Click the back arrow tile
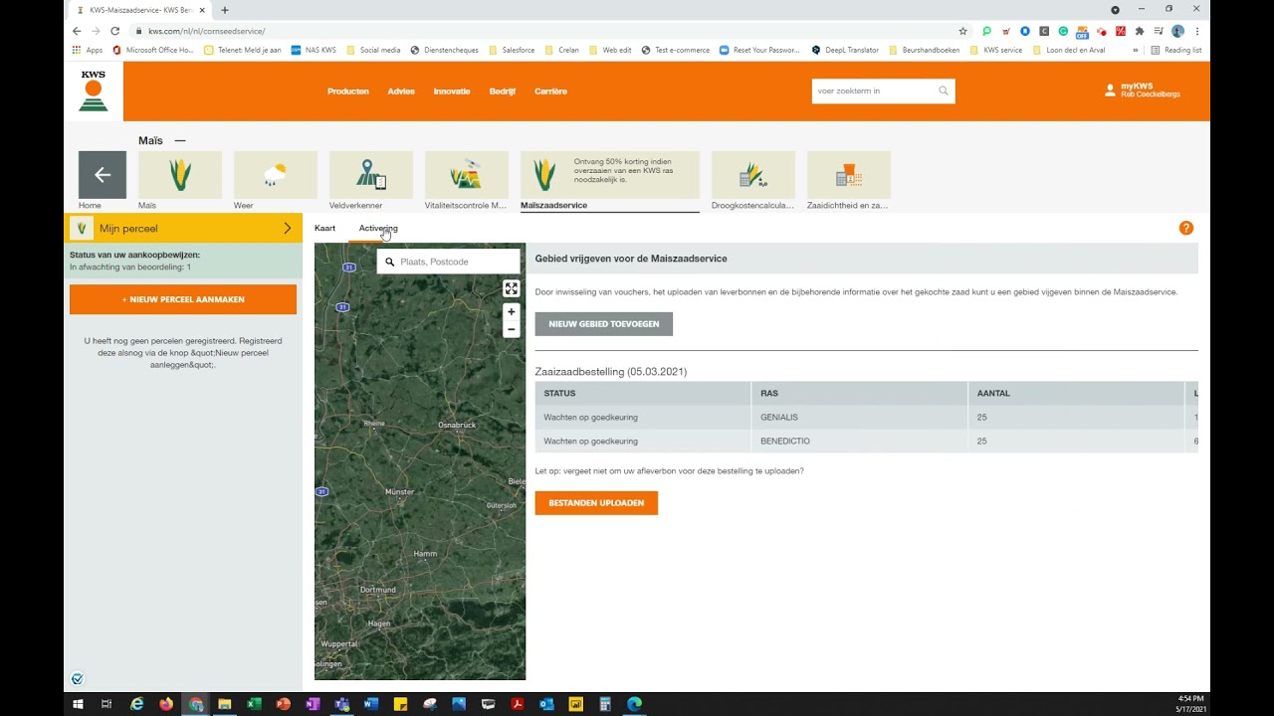Screen dimensions: 1274x716 (103, 175)
